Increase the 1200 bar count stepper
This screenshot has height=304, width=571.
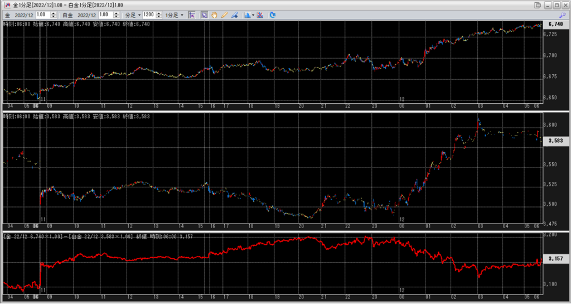[159, 13]
